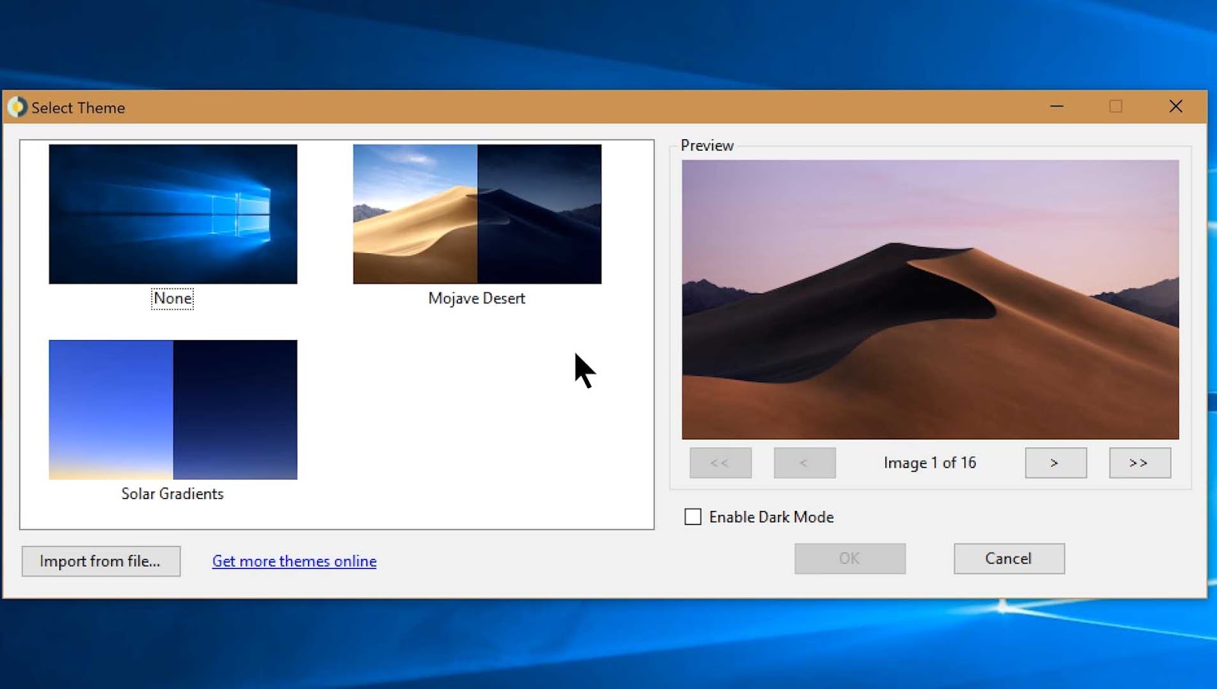
Task: Select the None Windows wallpaper thumbnail
Action: click(x=173, y=214)
